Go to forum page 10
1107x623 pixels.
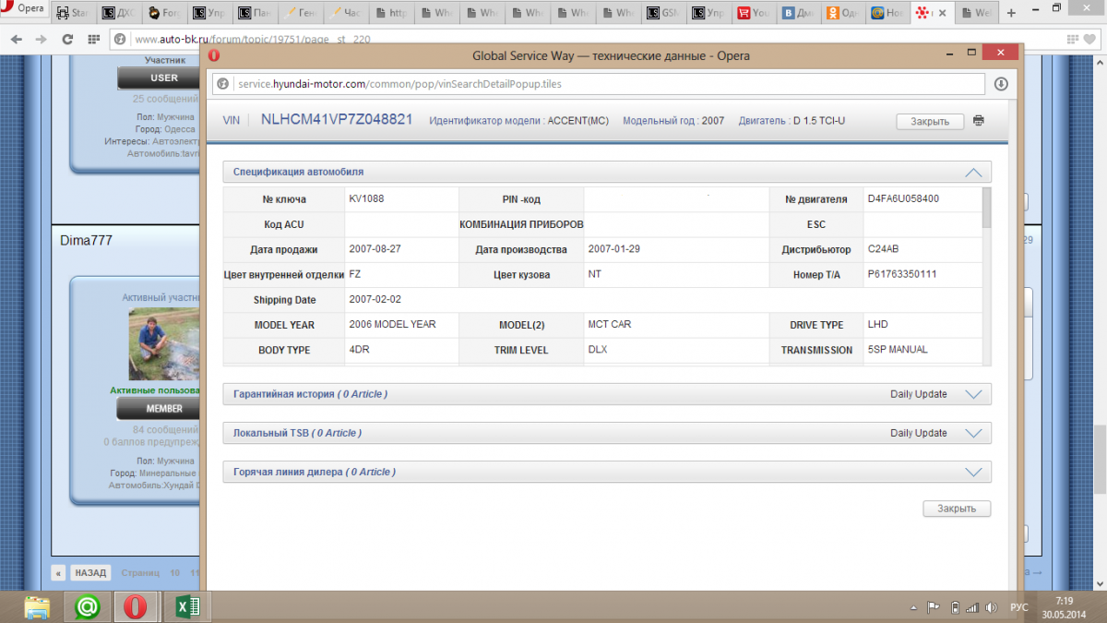click(x=175, y=572)
